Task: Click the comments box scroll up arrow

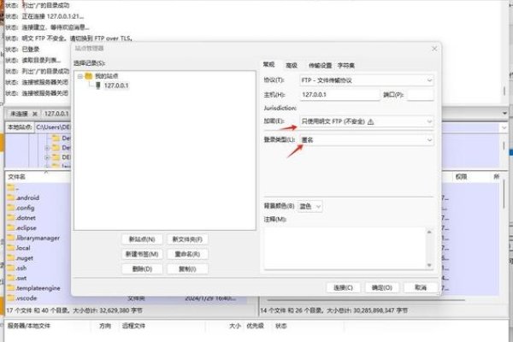Action: tap(429, 232)
